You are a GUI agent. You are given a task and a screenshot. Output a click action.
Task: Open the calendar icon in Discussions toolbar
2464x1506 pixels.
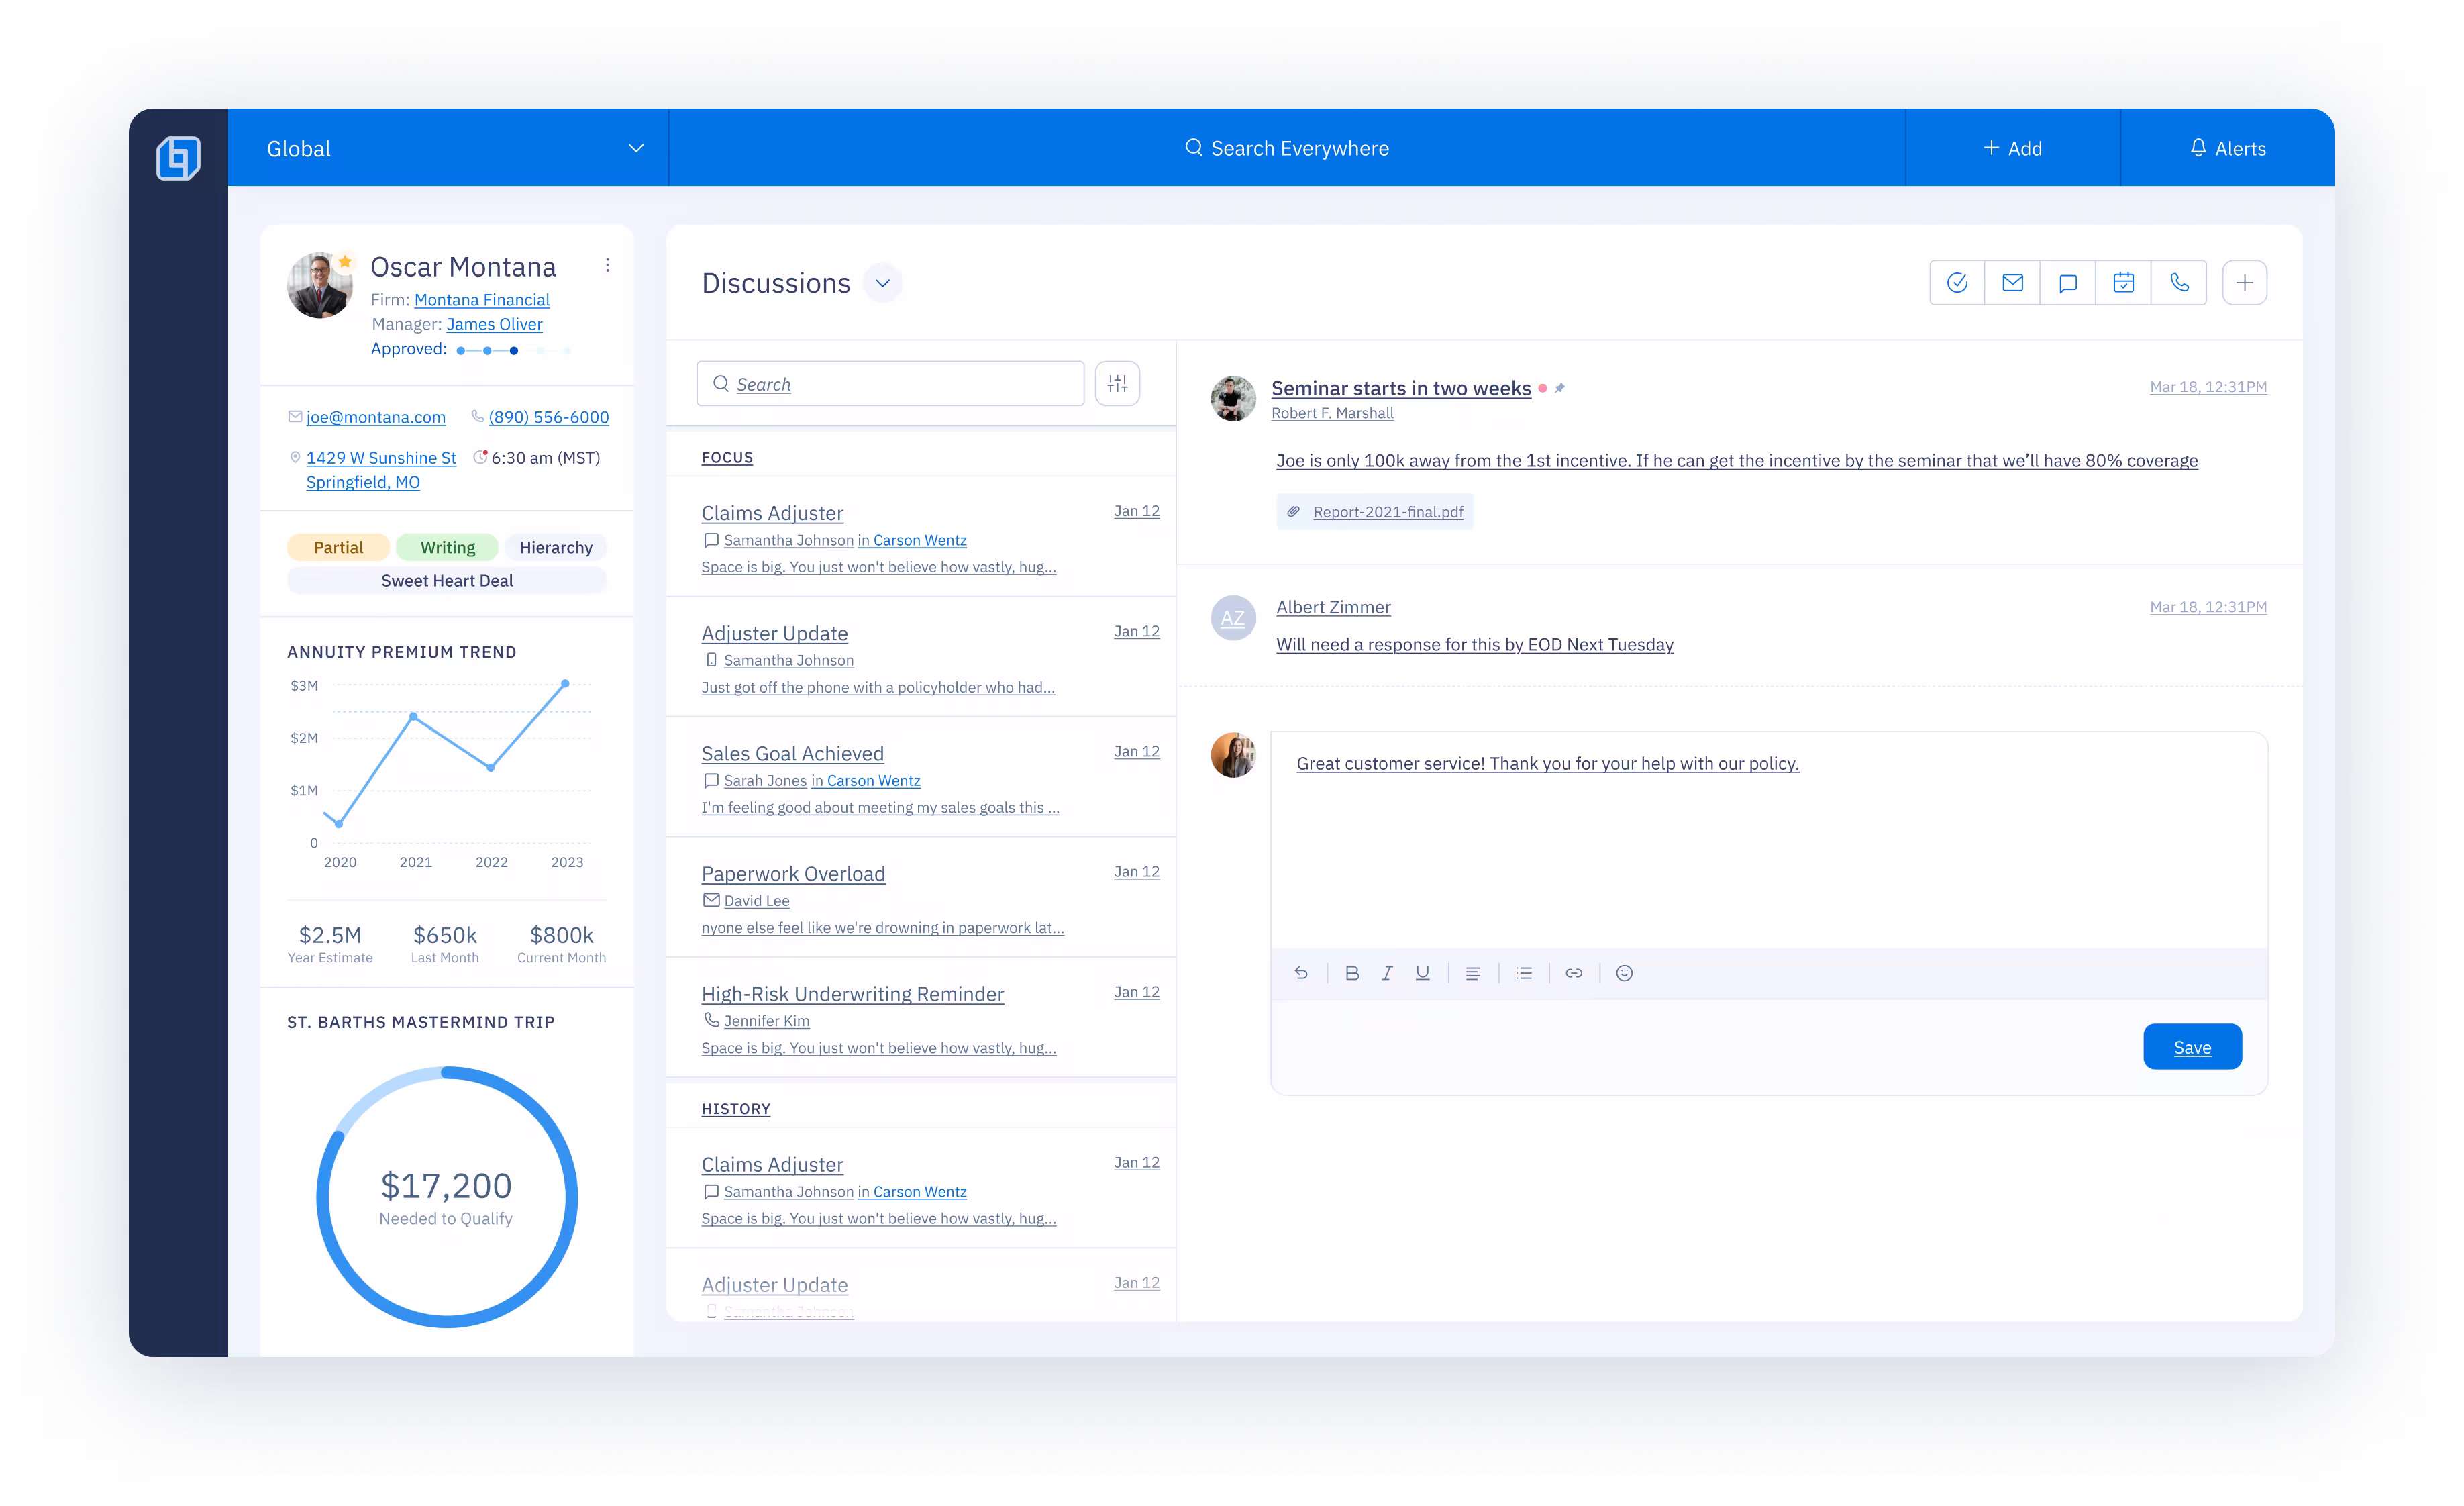[2123, 283]
